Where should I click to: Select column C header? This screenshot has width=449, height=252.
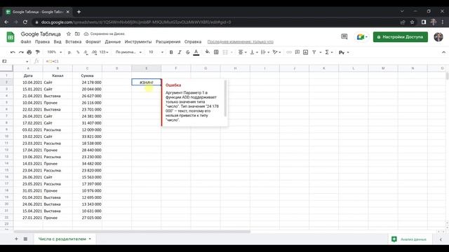(87, 69)
